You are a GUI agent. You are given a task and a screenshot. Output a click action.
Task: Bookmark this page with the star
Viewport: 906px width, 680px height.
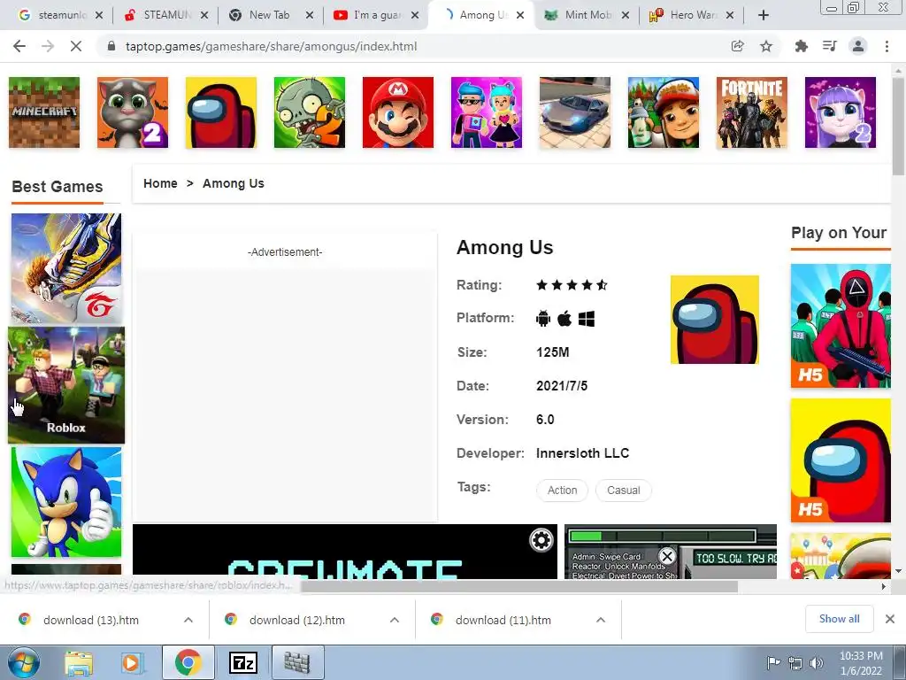point(766,46)
